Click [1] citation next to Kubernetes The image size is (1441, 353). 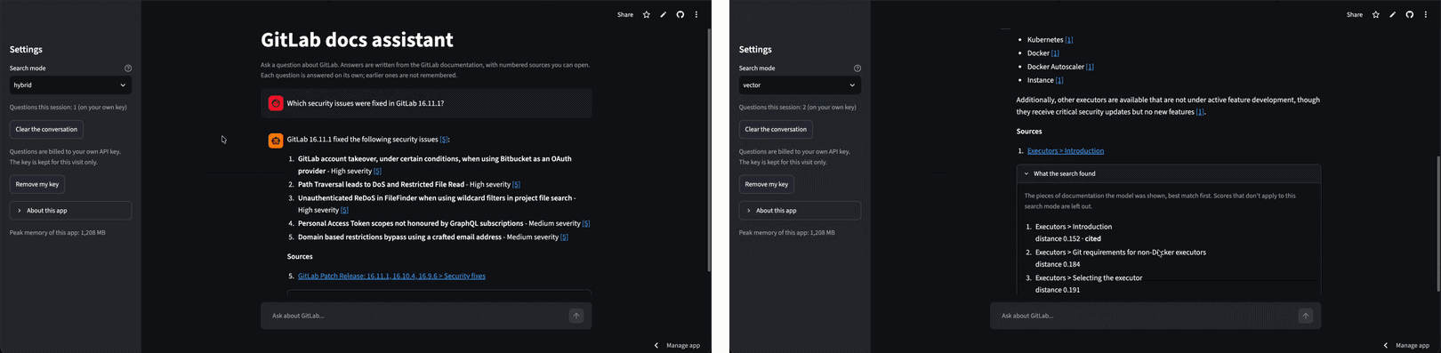1069,40
